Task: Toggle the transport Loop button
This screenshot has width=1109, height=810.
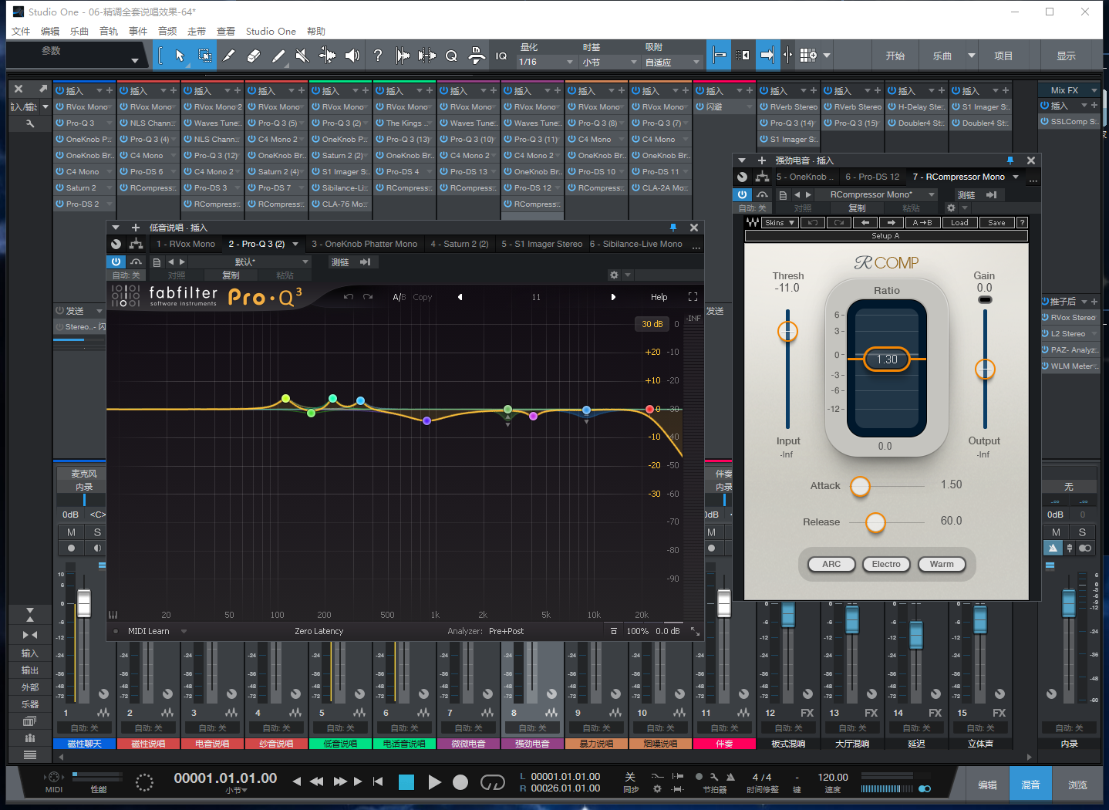Action: (x=492, y=782)
